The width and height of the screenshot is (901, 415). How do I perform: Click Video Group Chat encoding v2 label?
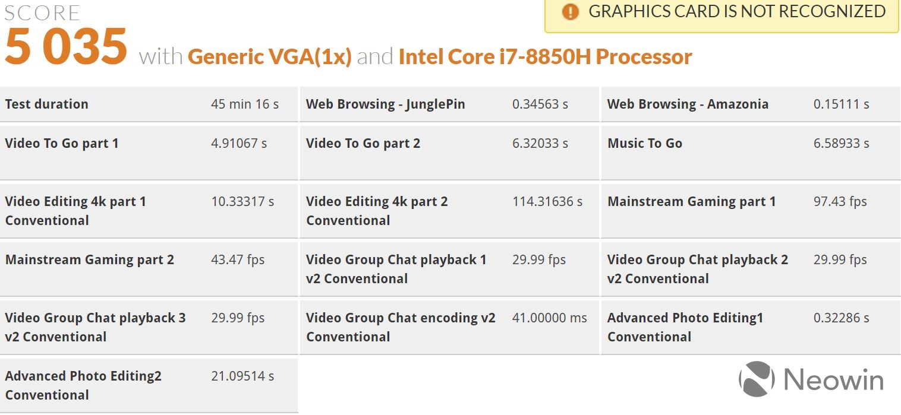click(400, 327)
